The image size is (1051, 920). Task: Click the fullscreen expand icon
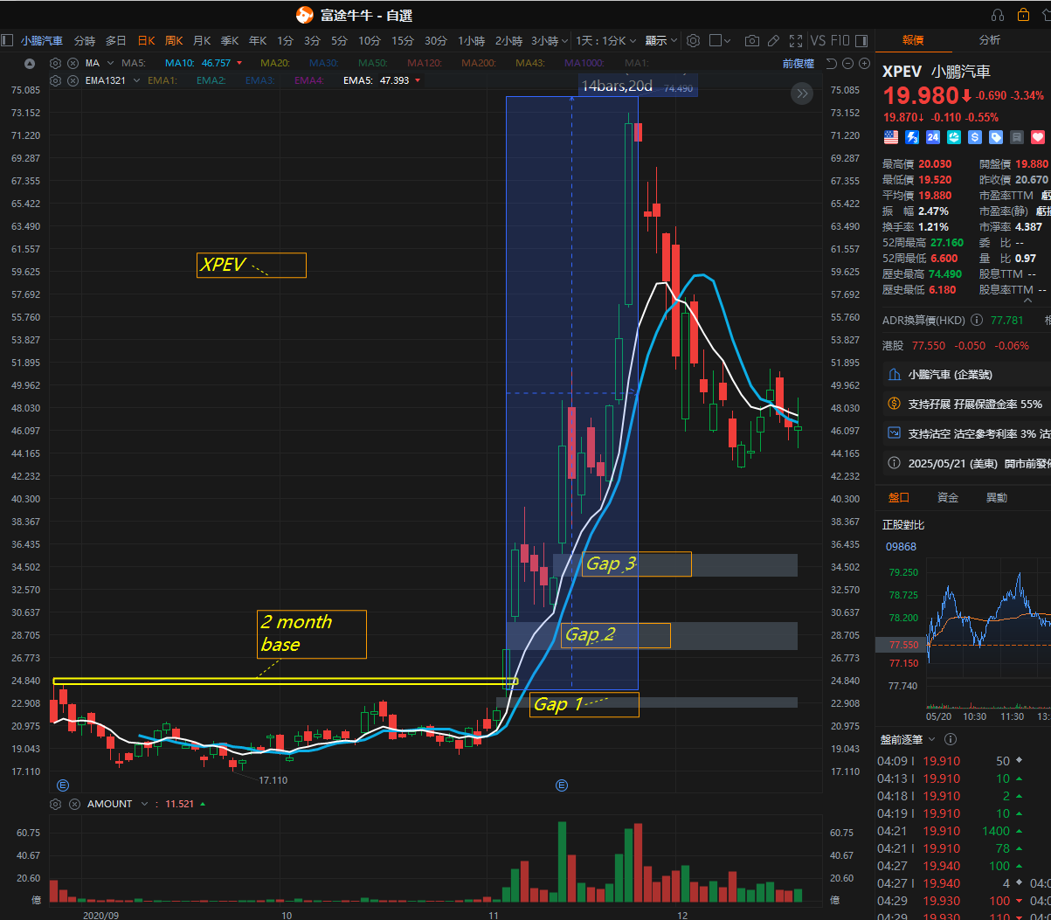pos(795,40)
